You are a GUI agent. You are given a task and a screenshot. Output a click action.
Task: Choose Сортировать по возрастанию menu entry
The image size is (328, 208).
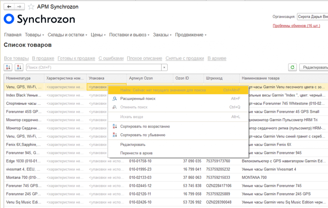(x=178, y=126)
